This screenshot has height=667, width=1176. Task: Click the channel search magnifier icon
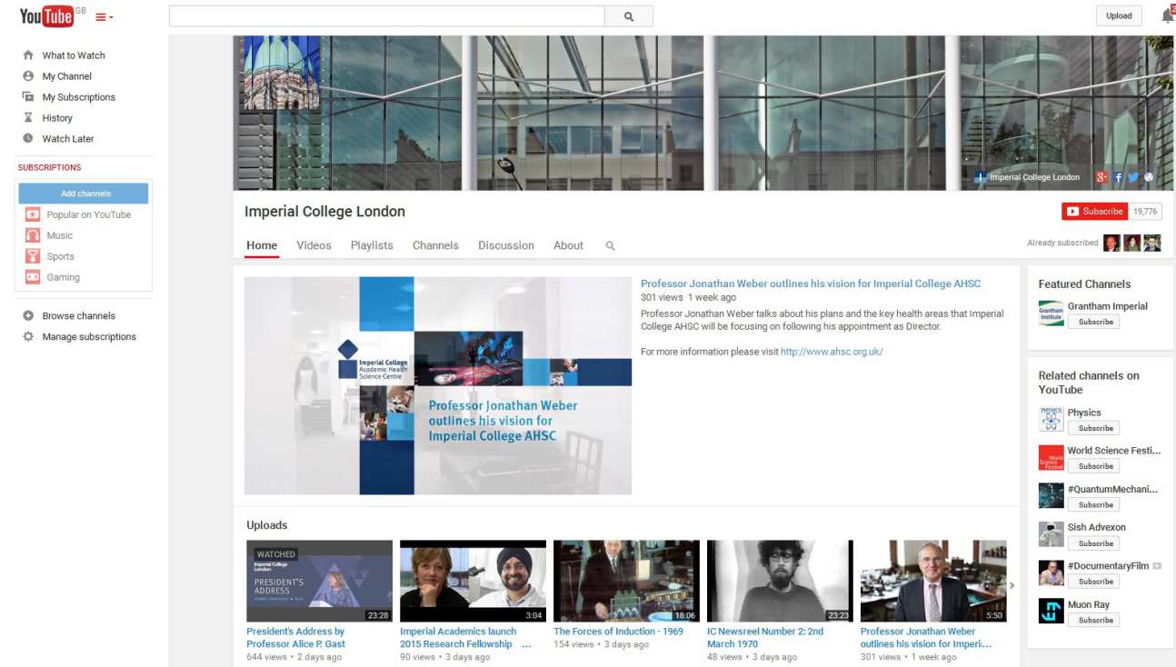coord(610,246)
